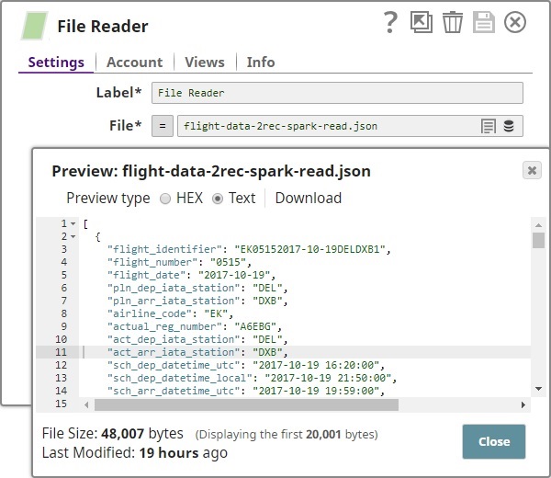Delete the snap using trash icon

pos(452,23)
